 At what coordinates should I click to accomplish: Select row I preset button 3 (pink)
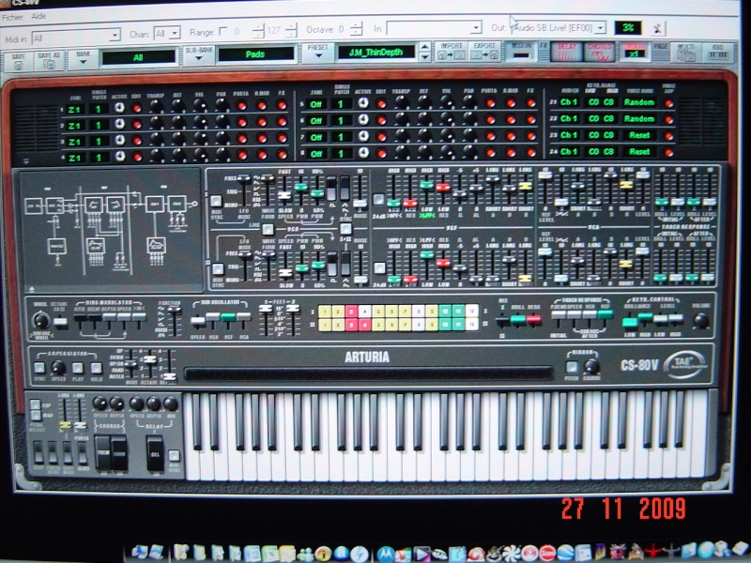point(351,312)
